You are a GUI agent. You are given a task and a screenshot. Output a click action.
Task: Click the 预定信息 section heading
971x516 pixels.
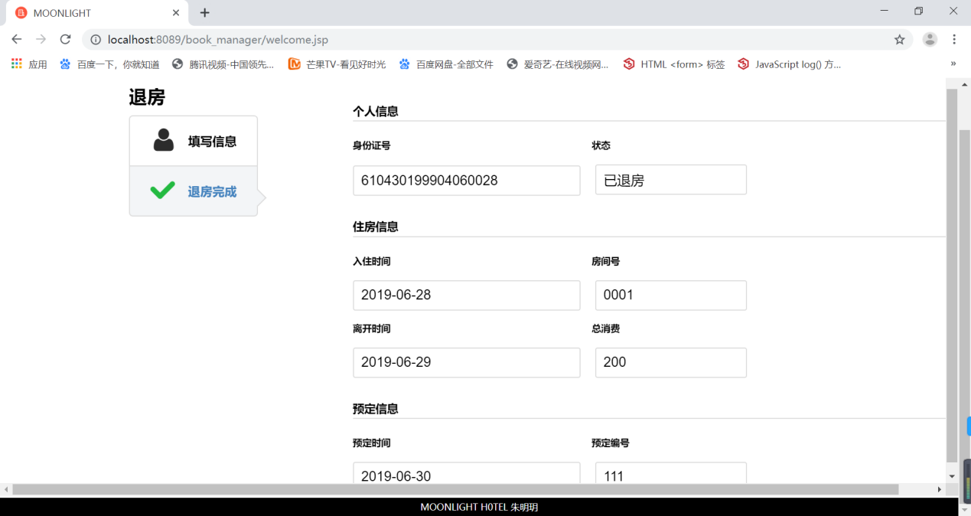click(x=376, y=409)
